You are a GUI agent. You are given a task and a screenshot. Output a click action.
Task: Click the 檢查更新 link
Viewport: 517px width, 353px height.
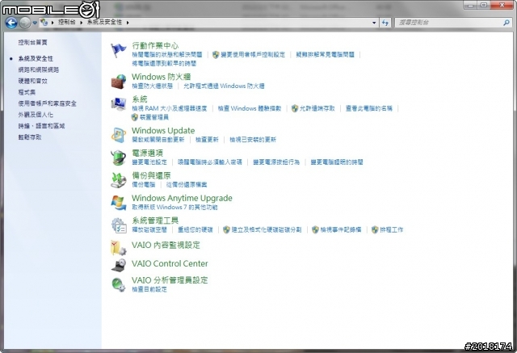(207, 140)
